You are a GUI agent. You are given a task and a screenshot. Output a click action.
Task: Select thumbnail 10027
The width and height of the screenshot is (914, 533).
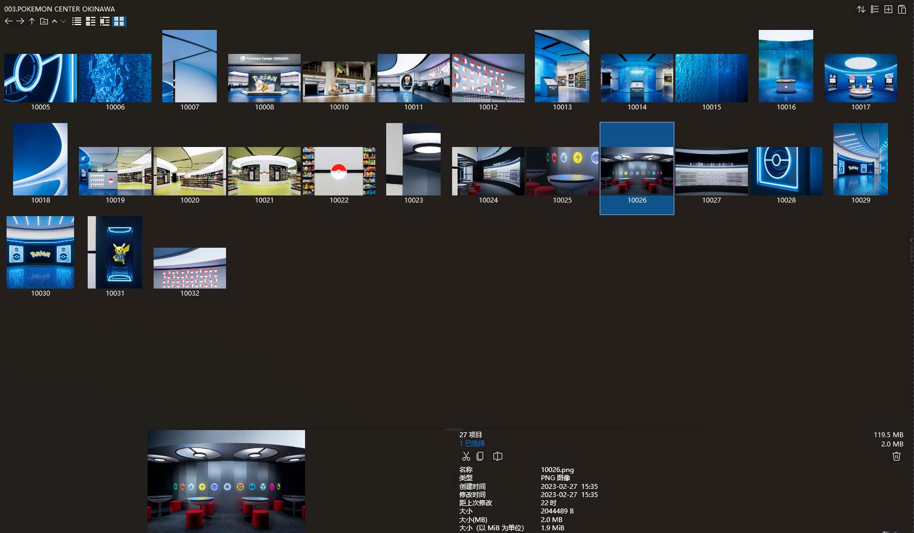711,171
